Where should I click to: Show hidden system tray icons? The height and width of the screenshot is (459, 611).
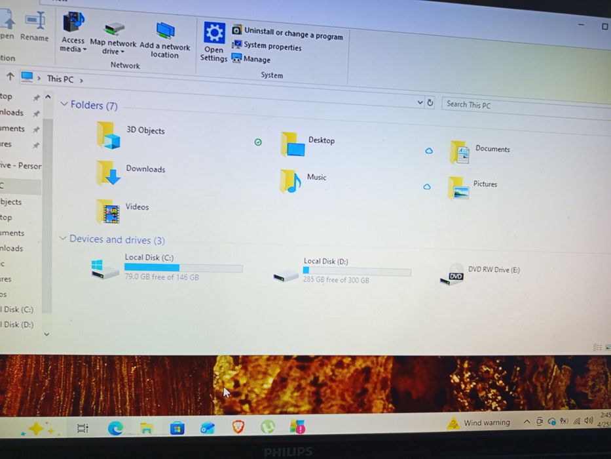(x=527, y=422)
